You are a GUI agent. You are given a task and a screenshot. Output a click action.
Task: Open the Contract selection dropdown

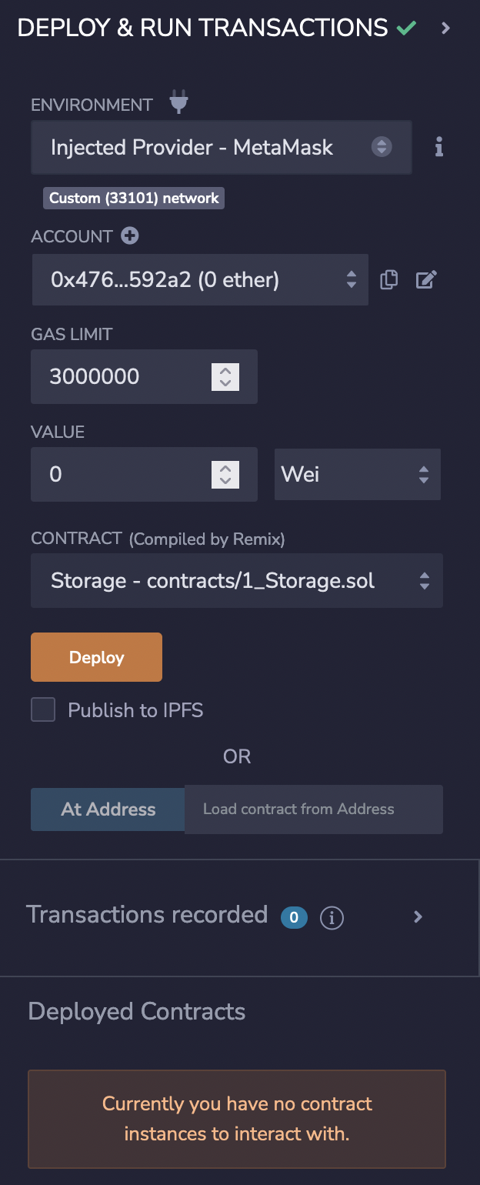236,580
